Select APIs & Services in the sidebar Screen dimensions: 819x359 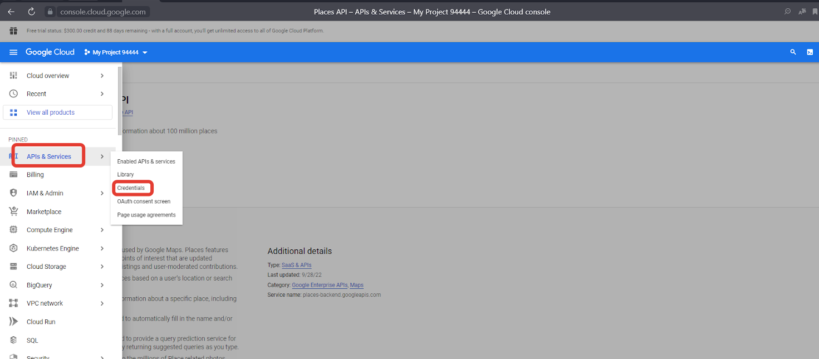click(49, 156)
